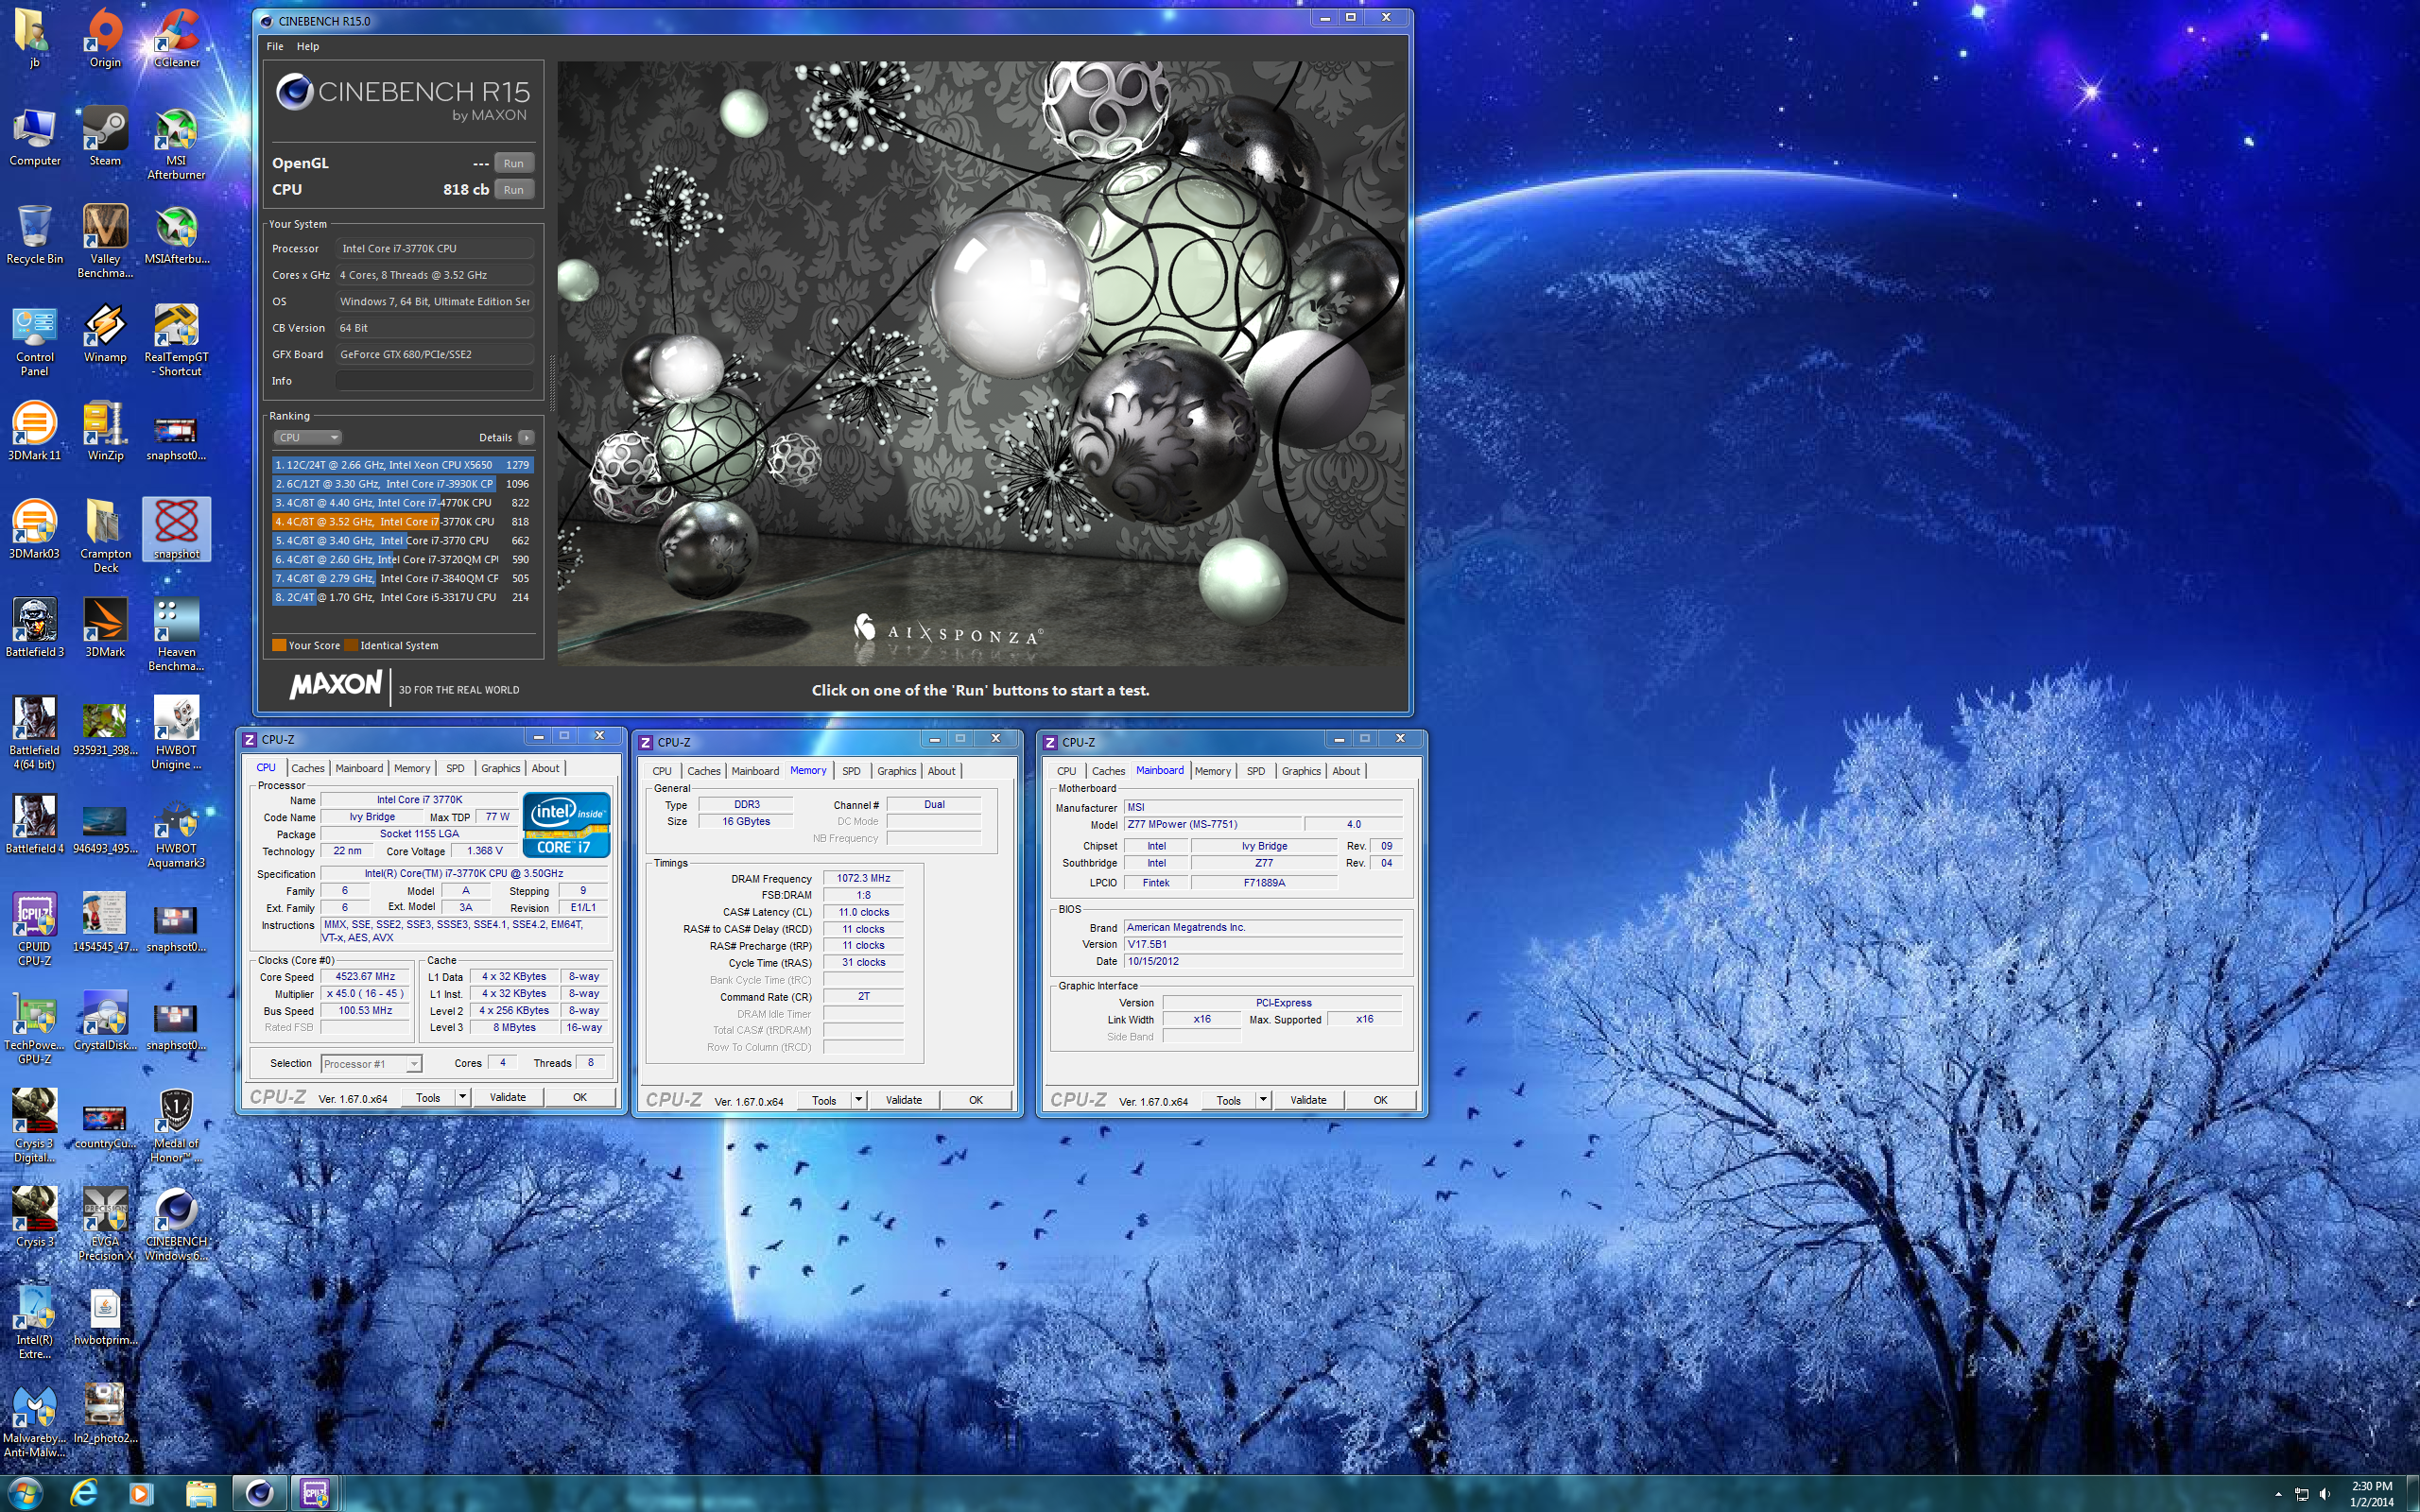The width and height of the screenshot is (2420, 1512).
Task: Open the Winamp desktop icon
Action: (105, 332)
